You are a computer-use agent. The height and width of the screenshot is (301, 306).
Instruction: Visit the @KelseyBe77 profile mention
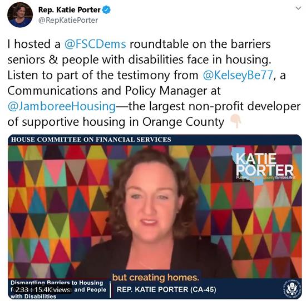click(238, 75)
